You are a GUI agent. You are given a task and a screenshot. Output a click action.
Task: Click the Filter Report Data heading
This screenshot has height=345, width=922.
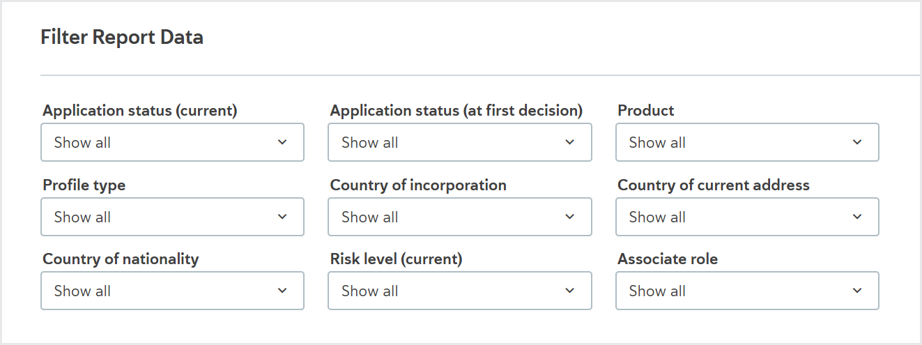point(122,37)
